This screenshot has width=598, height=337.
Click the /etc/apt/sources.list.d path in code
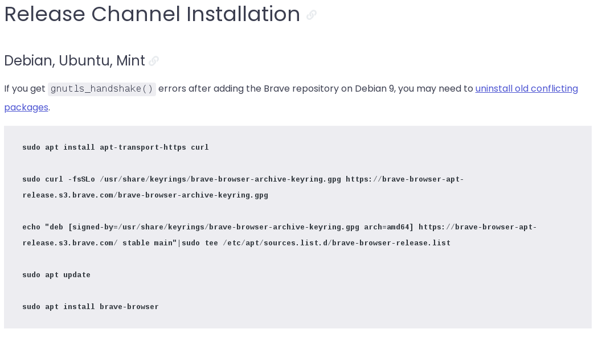point(275,243)
